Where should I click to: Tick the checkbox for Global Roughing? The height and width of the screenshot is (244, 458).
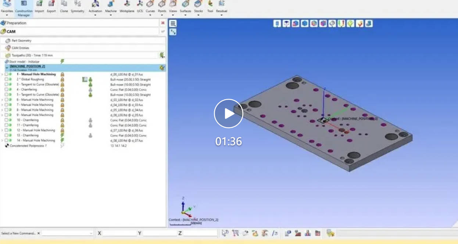pyautogui.click(x=6, y=79)
